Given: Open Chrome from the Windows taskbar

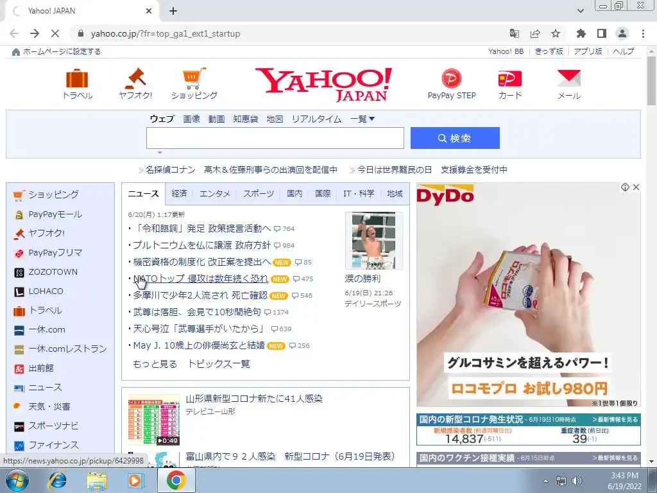Looking at the screenshot, I should (176, 480).
